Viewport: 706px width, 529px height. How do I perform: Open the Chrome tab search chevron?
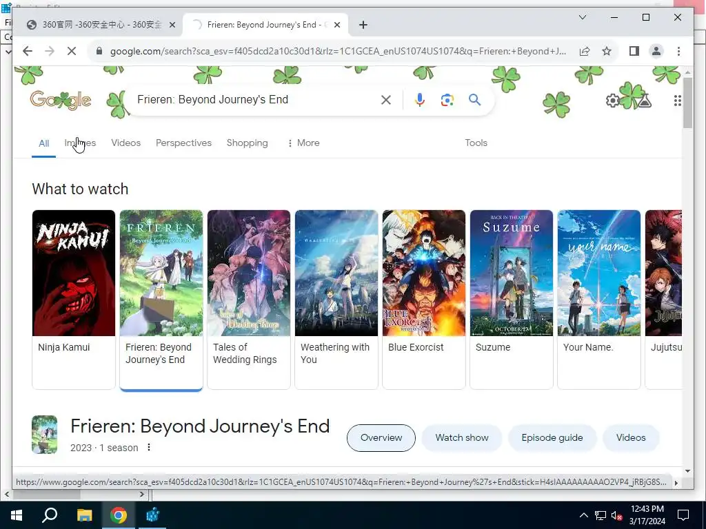pos(582,17)
